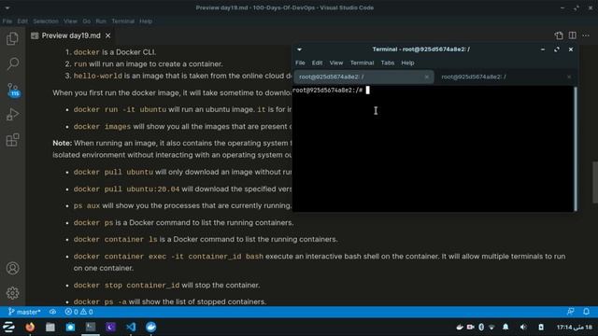Click the screen recording tray icon
The width and height of the screenshot is (598, 336).
coord(470,327)
